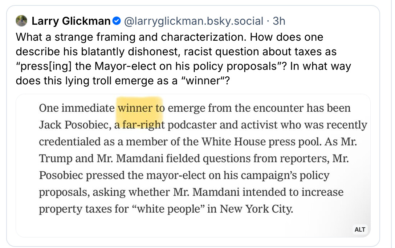
Task: Open the post's 3h timestamp
Action: [x=279, y=21]
